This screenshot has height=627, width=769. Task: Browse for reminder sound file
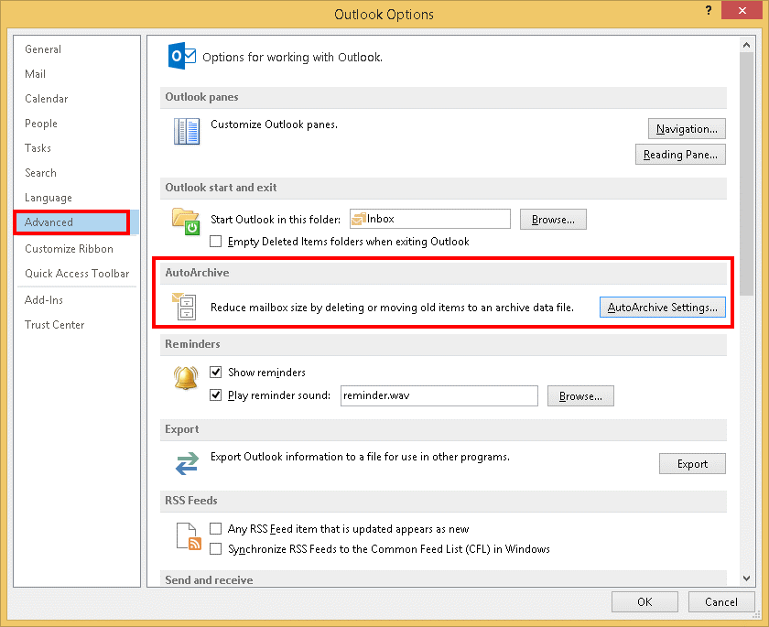(580, 395)
